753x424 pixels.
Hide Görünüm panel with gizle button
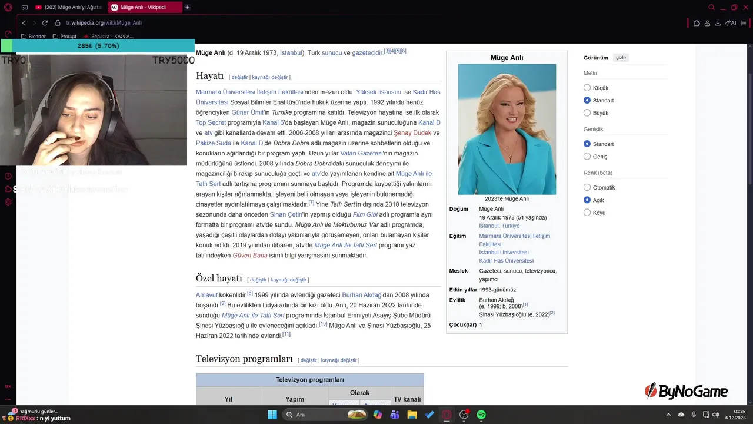[621, 58]
